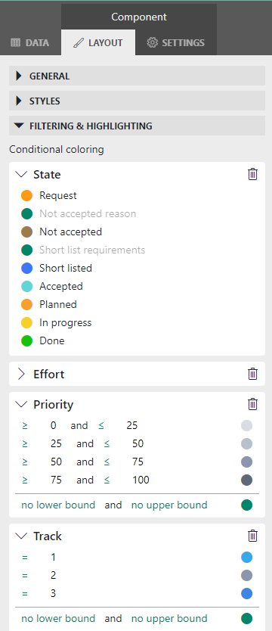Select the Layout tab
This screenshot has width=272, height=631.
98,42
